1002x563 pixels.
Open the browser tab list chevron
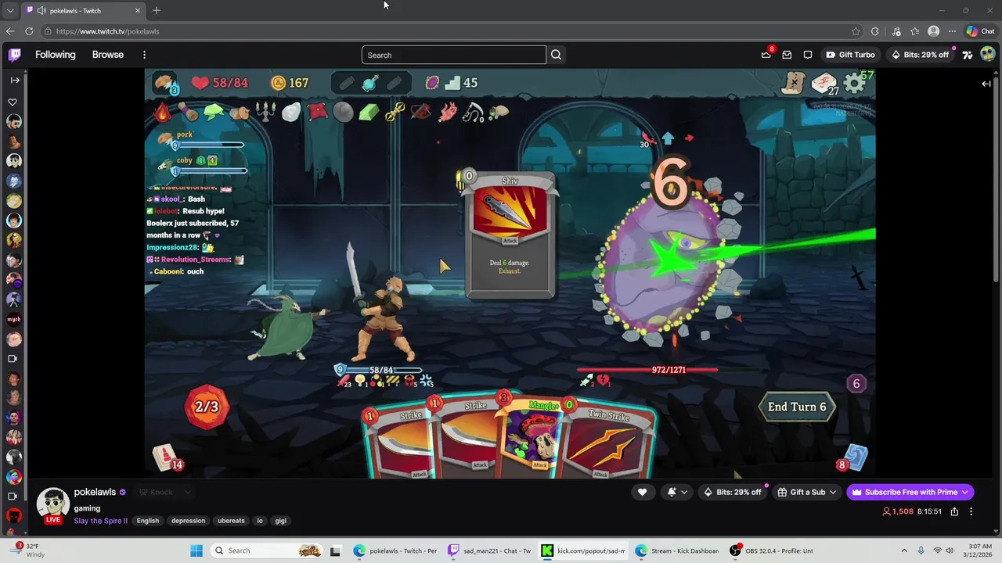point(9,10)
